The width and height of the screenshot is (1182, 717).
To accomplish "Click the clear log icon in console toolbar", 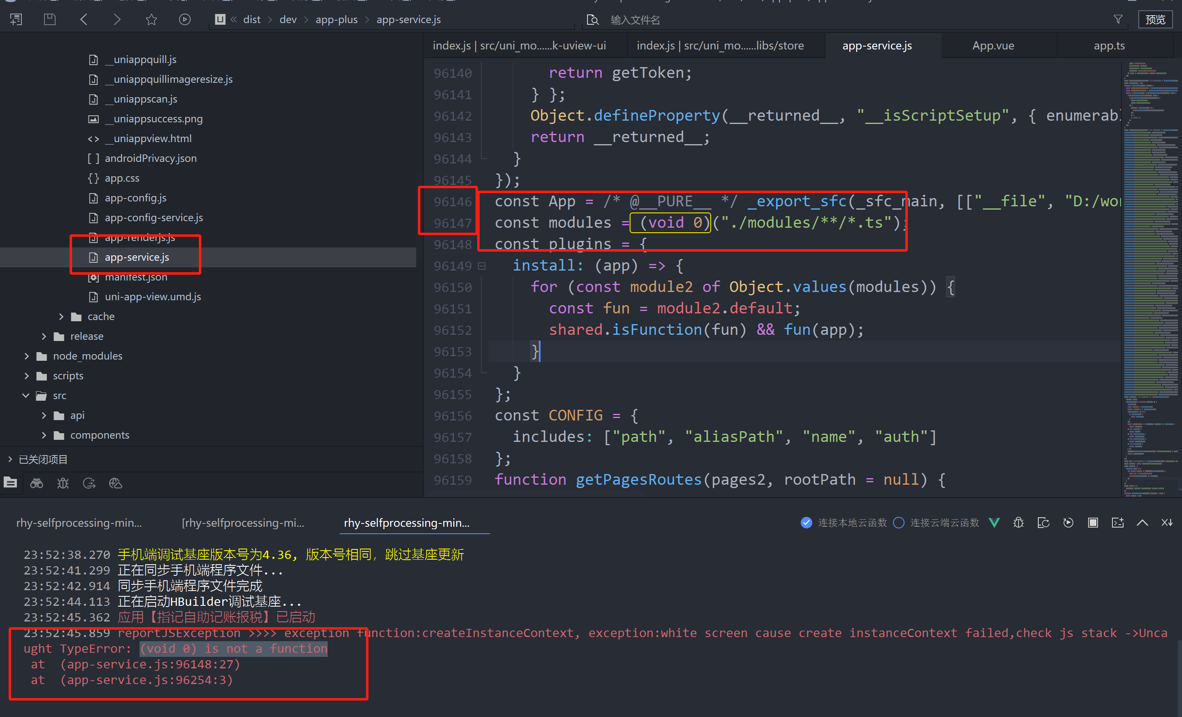I will point(1167,523).
